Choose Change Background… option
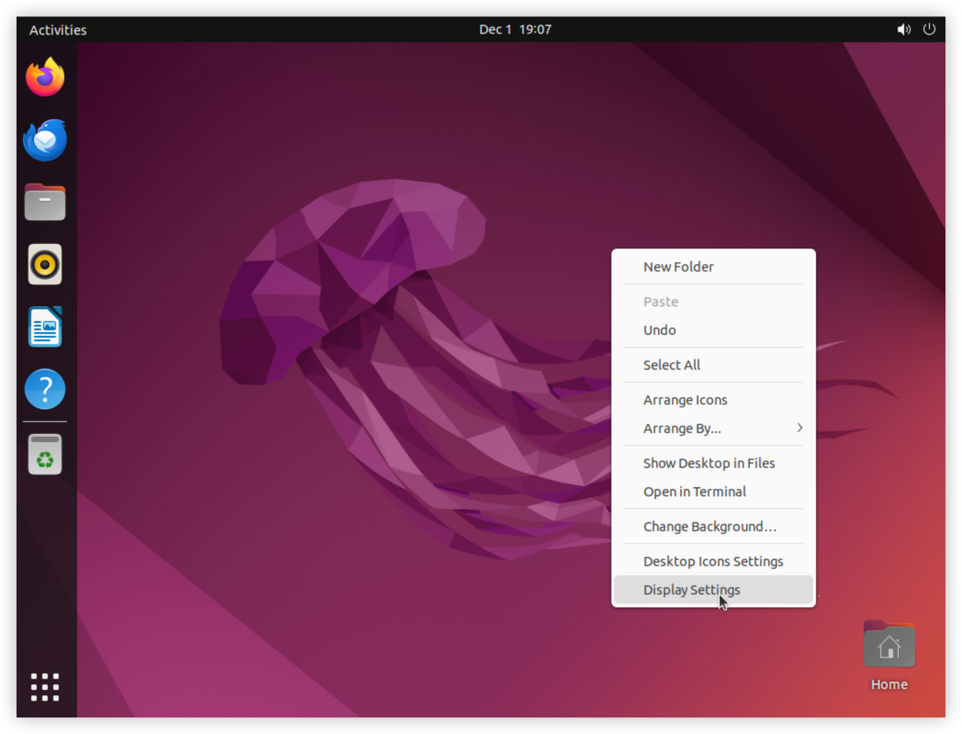This screenshot has width=962, height=734. tap(713, 526)
